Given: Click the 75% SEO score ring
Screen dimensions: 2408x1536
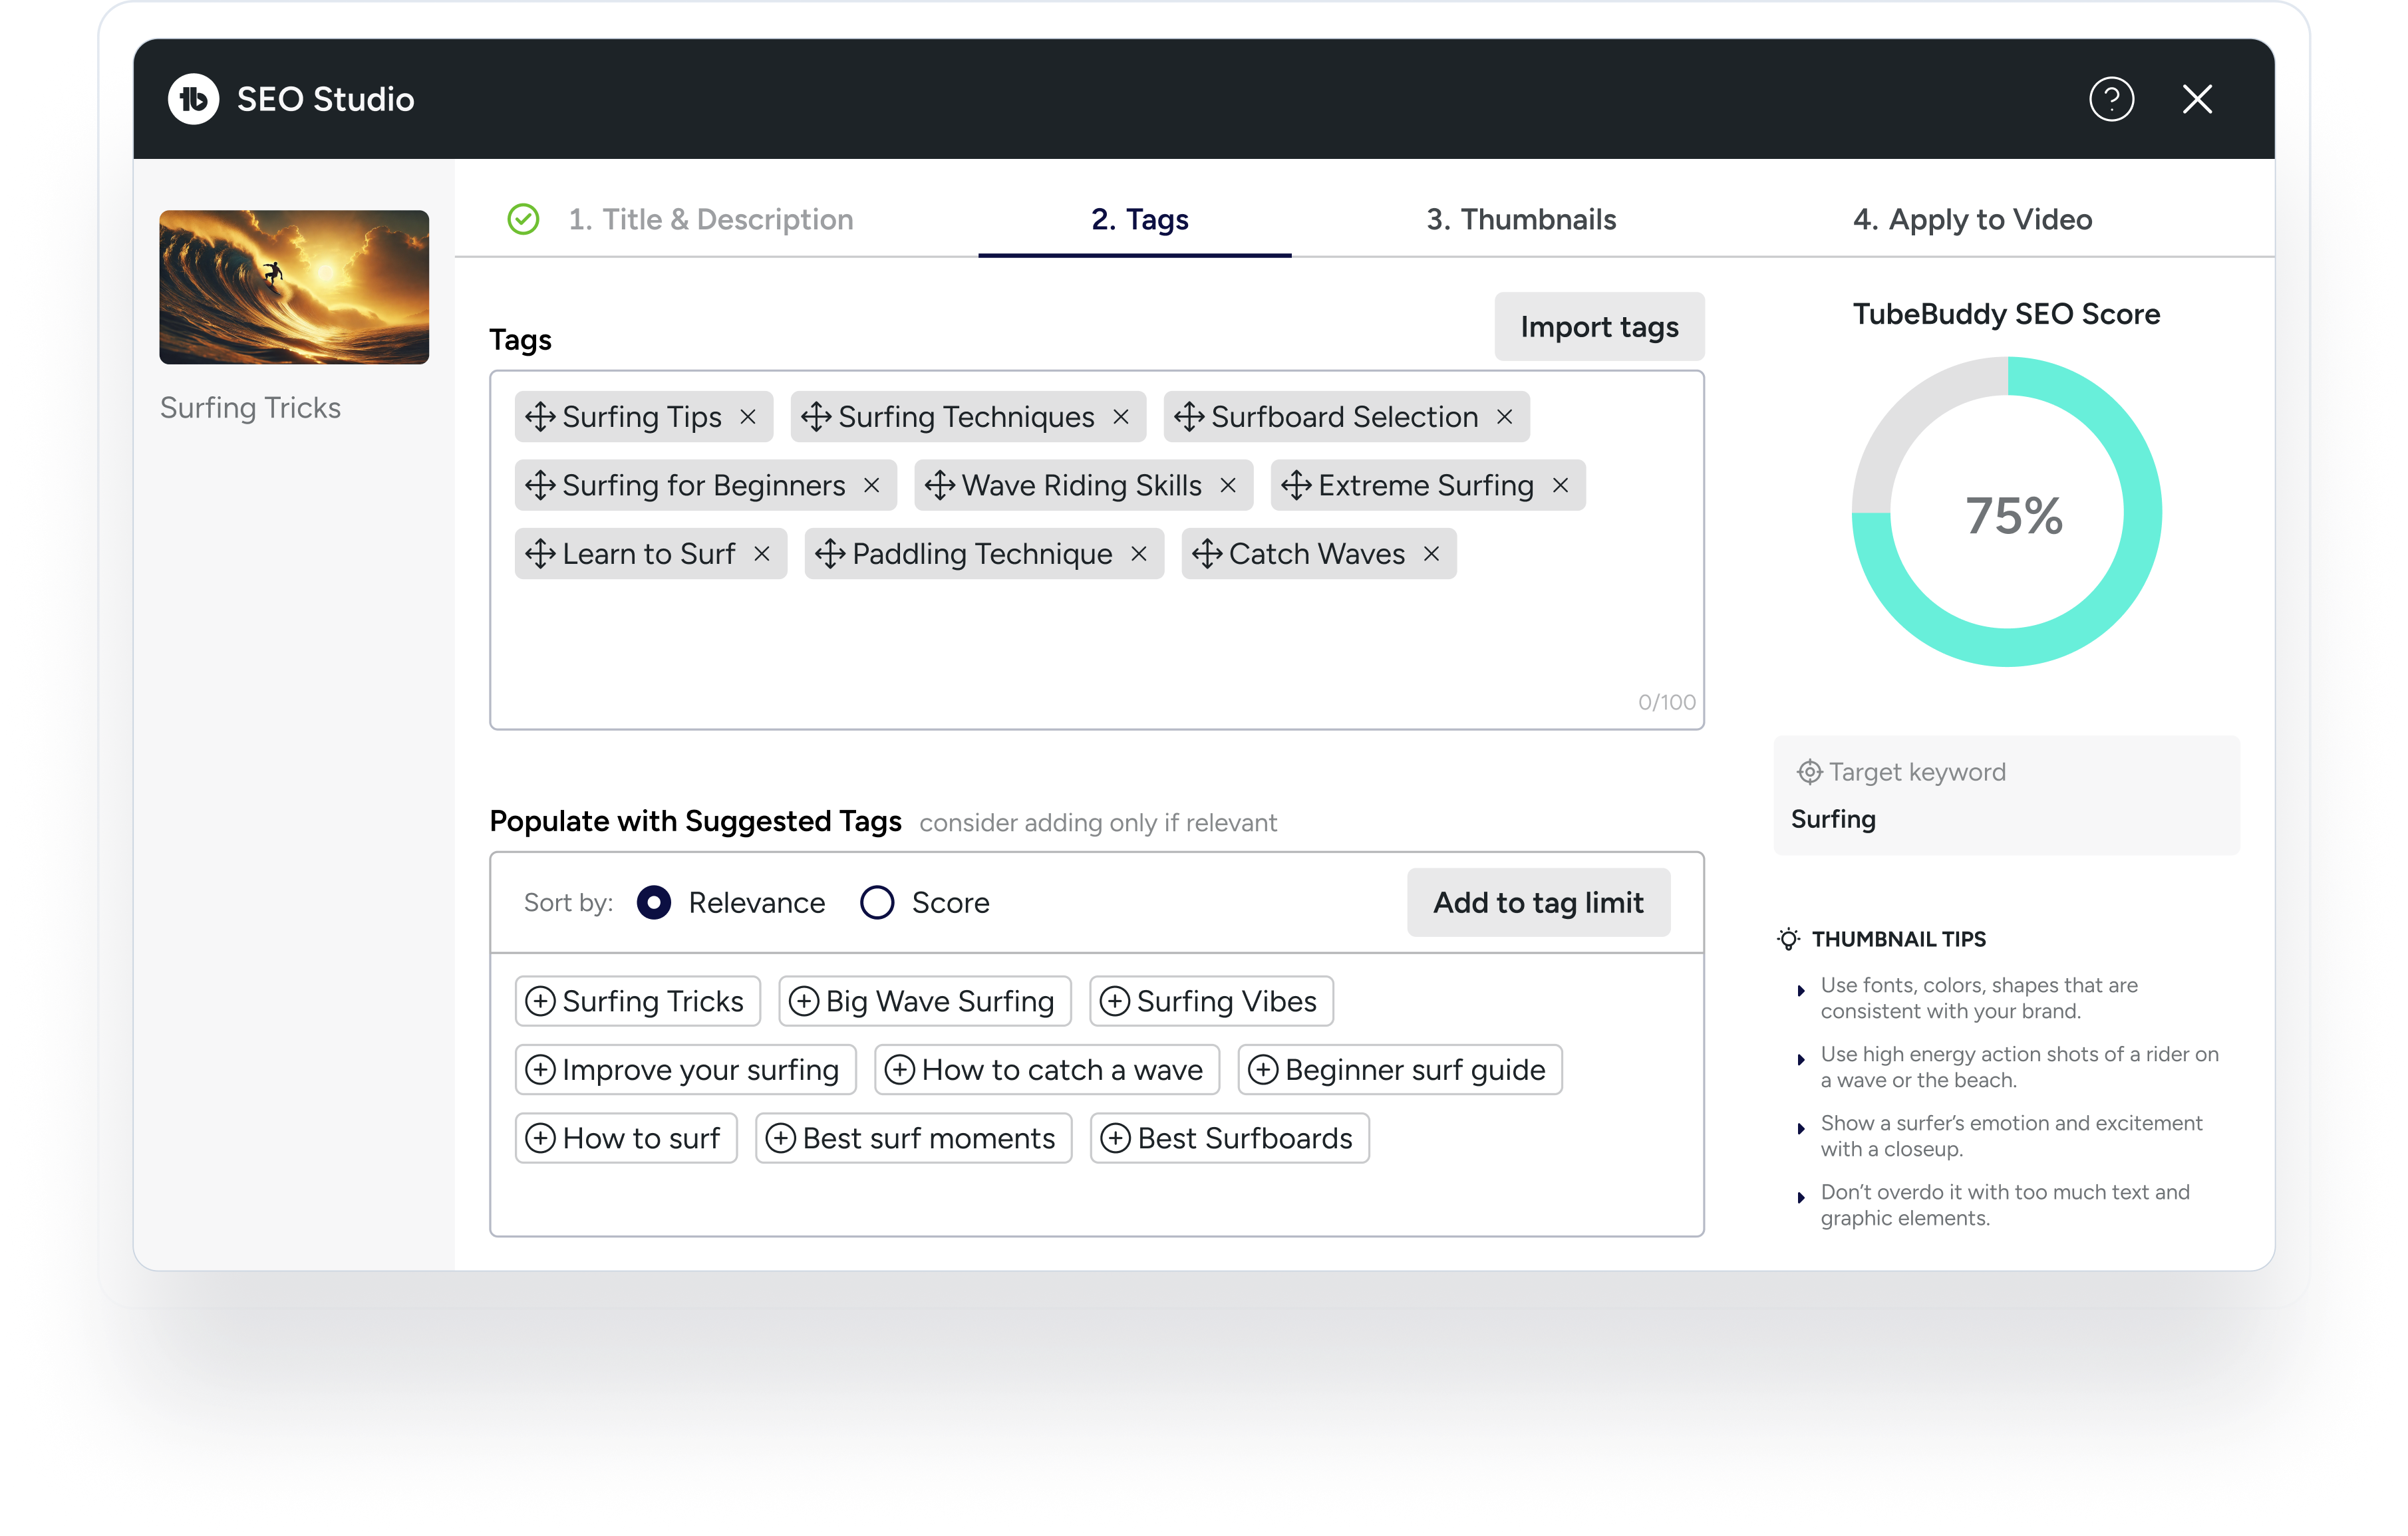Looking at the screenshot, I should 2006,511.
